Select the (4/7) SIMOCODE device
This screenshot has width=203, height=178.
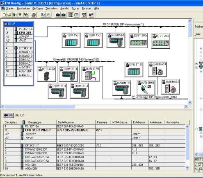pyautogui.click(x=146, y=88)
